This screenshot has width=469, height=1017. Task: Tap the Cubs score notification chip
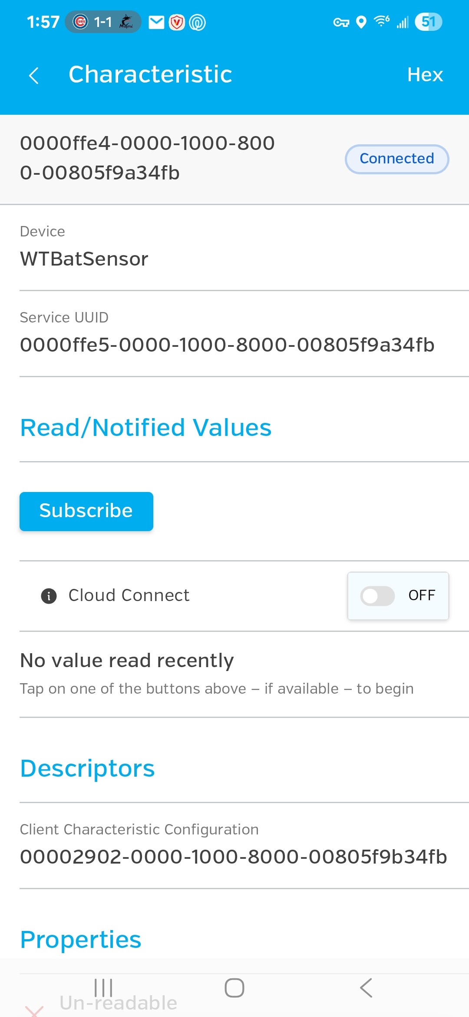coord(103,22)
